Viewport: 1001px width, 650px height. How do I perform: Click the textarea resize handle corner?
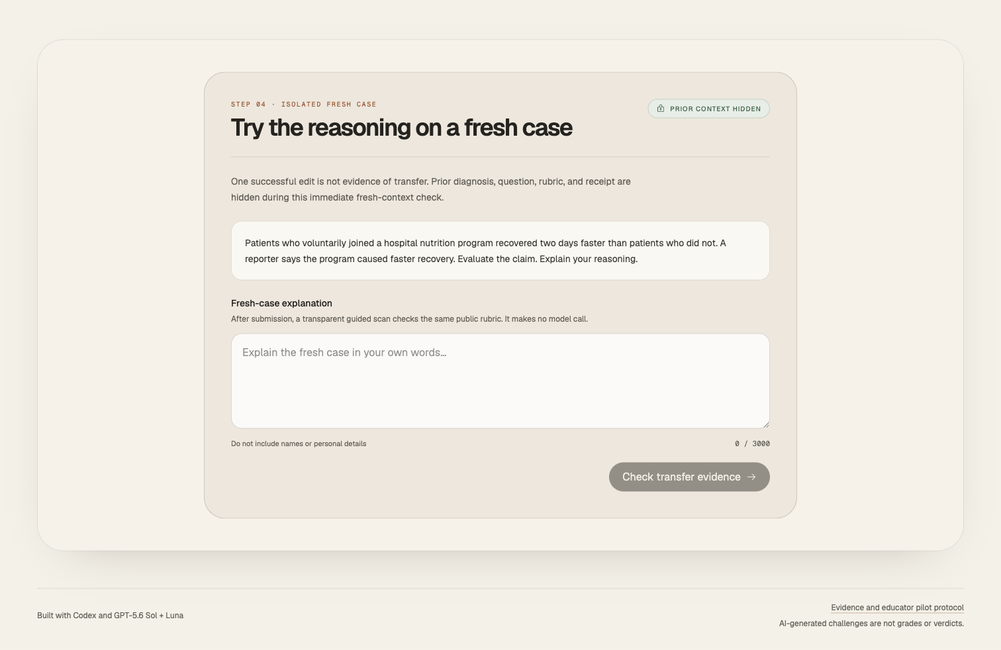pos(766,424)
